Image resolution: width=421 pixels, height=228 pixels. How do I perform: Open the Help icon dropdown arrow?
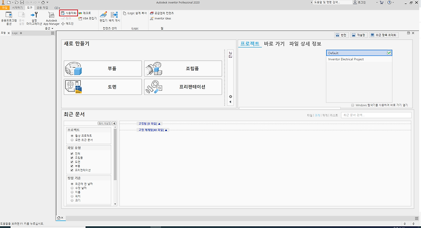(x=393, y=2)
